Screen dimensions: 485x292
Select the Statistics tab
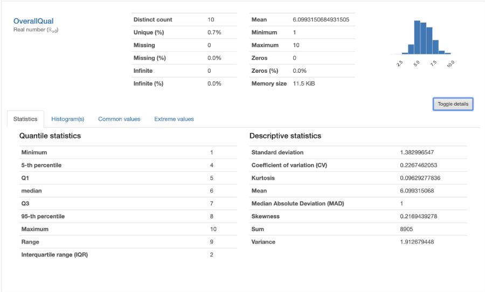25,119
